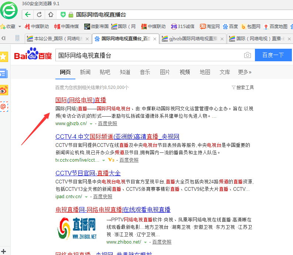Select the 新闻 search category

coord(85,72)
